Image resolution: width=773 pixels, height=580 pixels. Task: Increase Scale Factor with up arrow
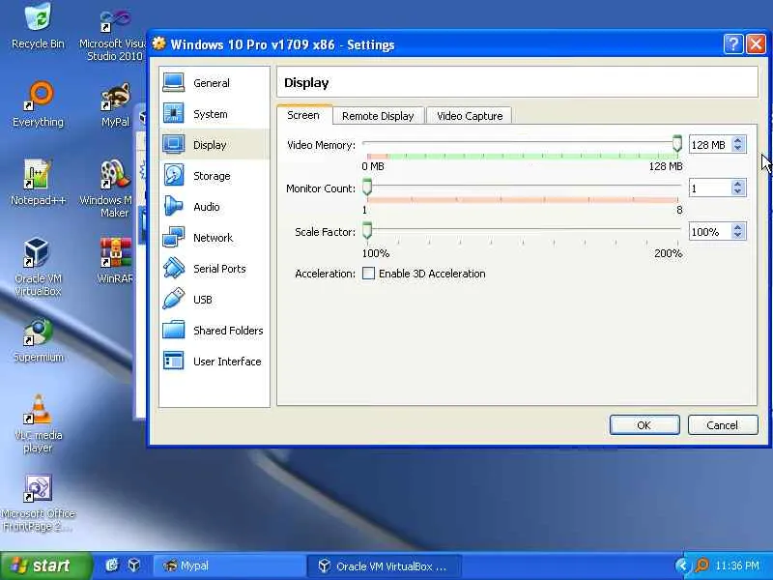(737, 227)
